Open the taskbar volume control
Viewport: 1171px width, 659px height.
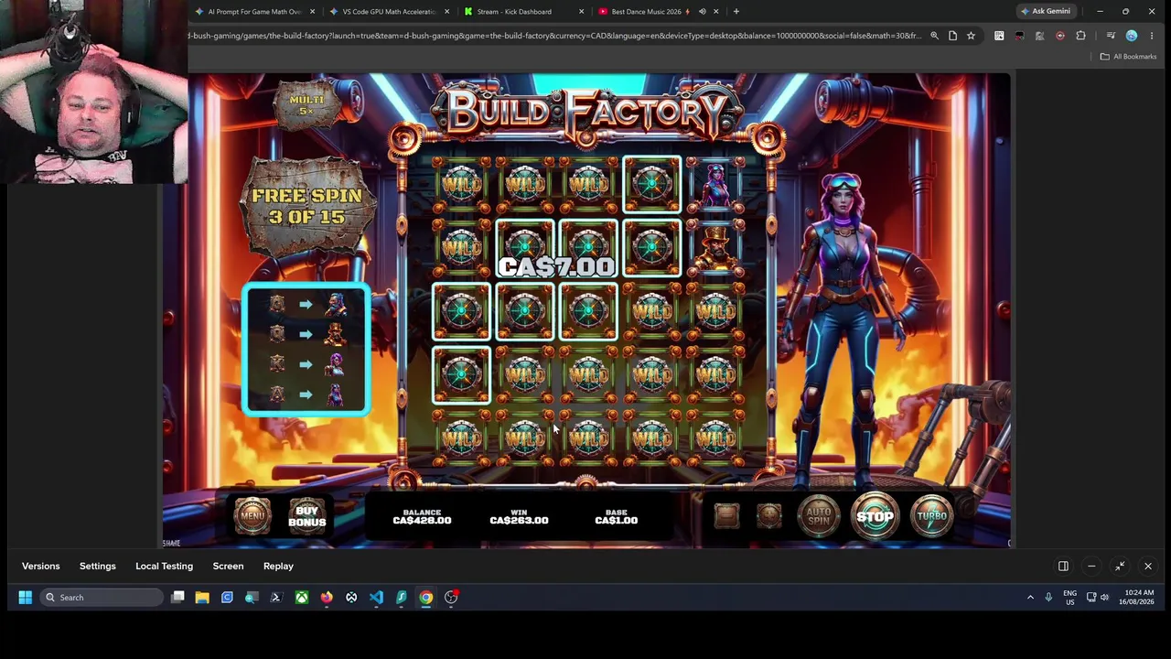point(1104,598)
